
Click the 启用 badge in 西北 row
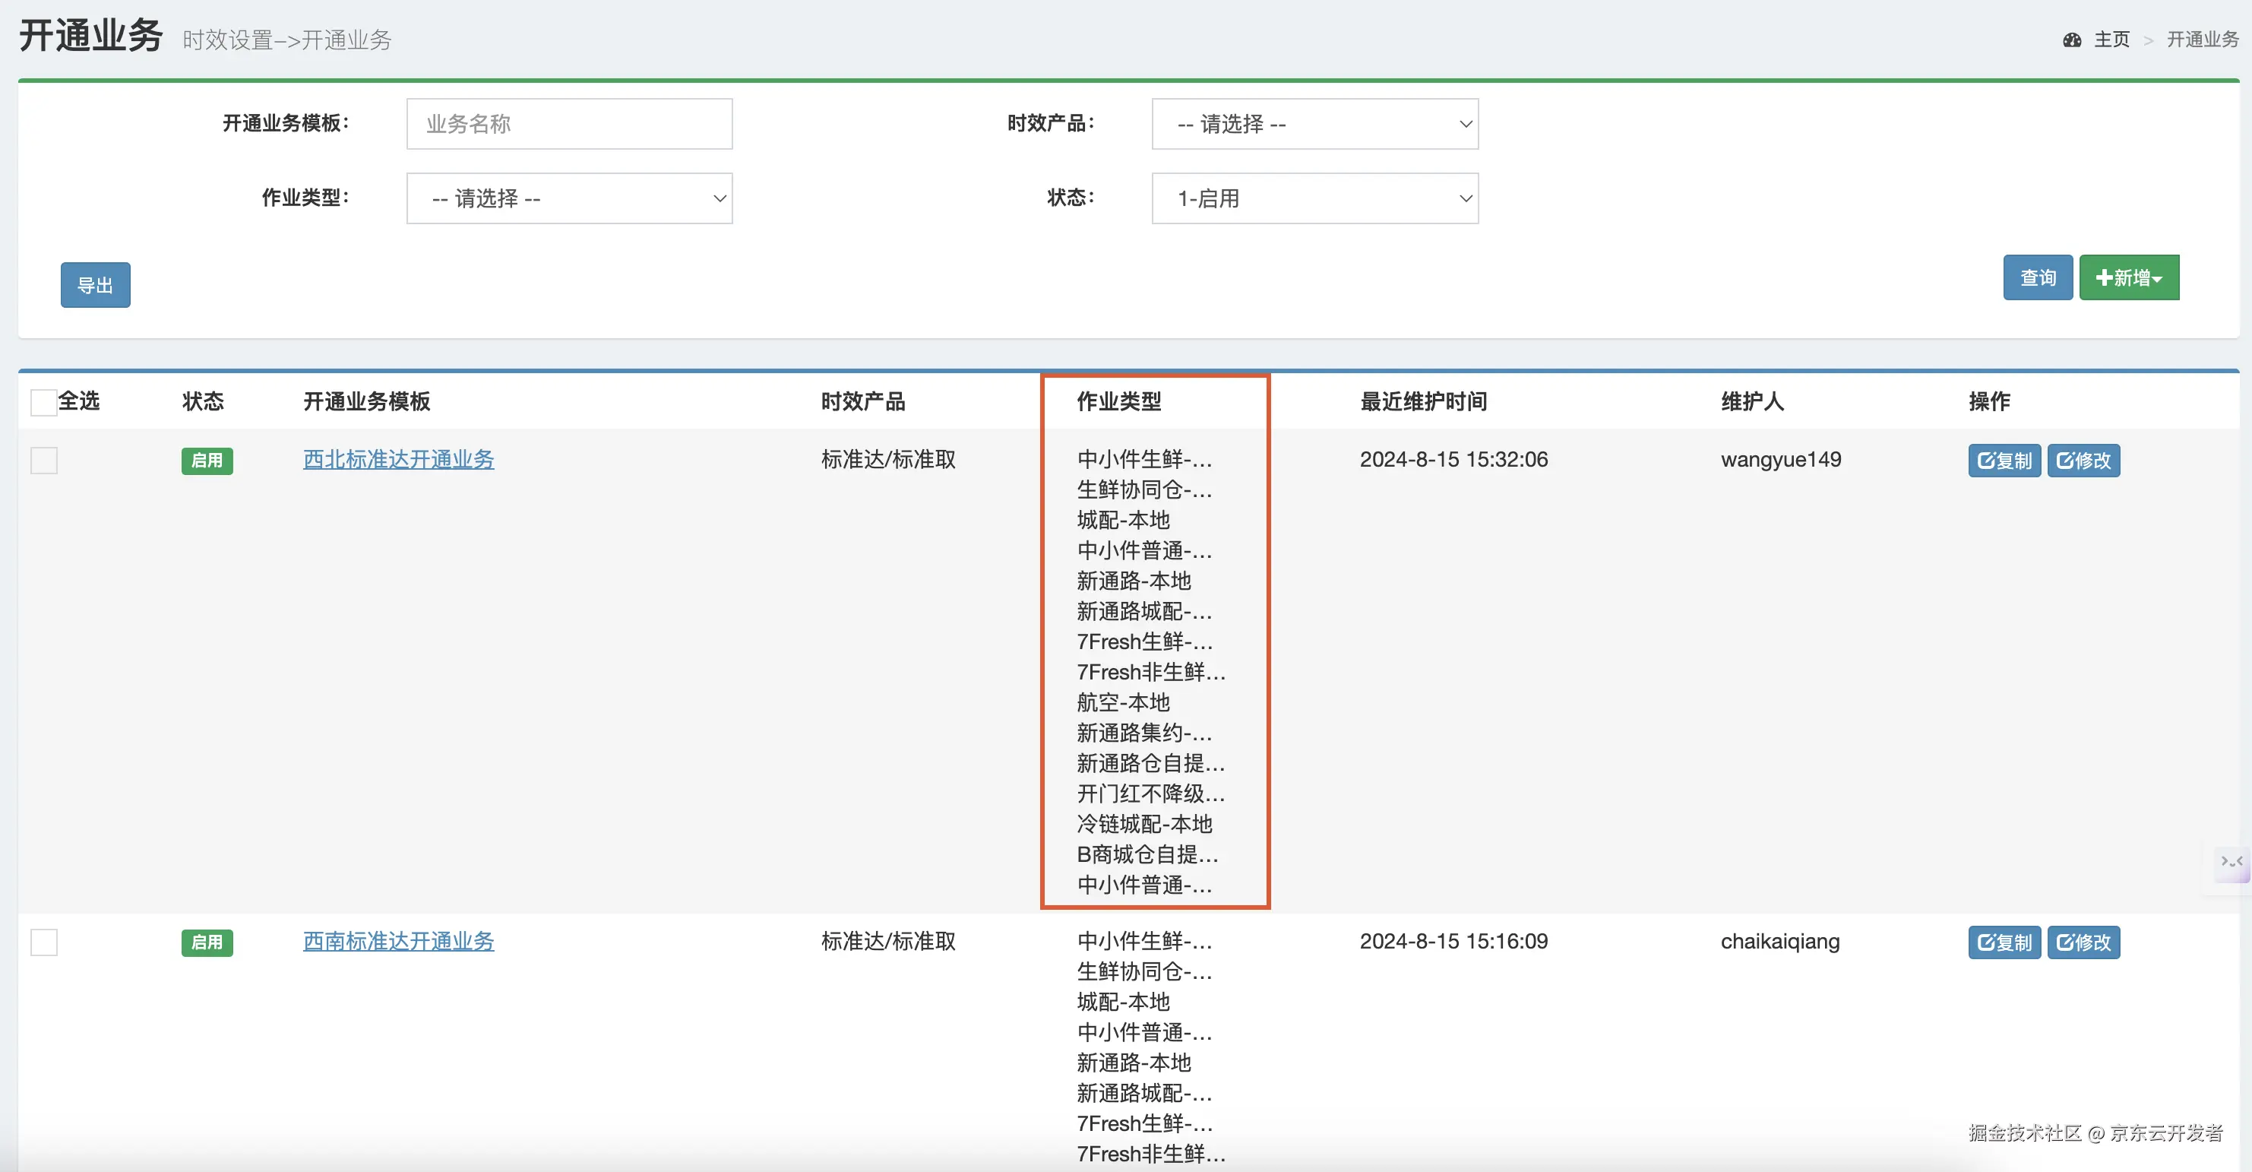coord(207,460)
